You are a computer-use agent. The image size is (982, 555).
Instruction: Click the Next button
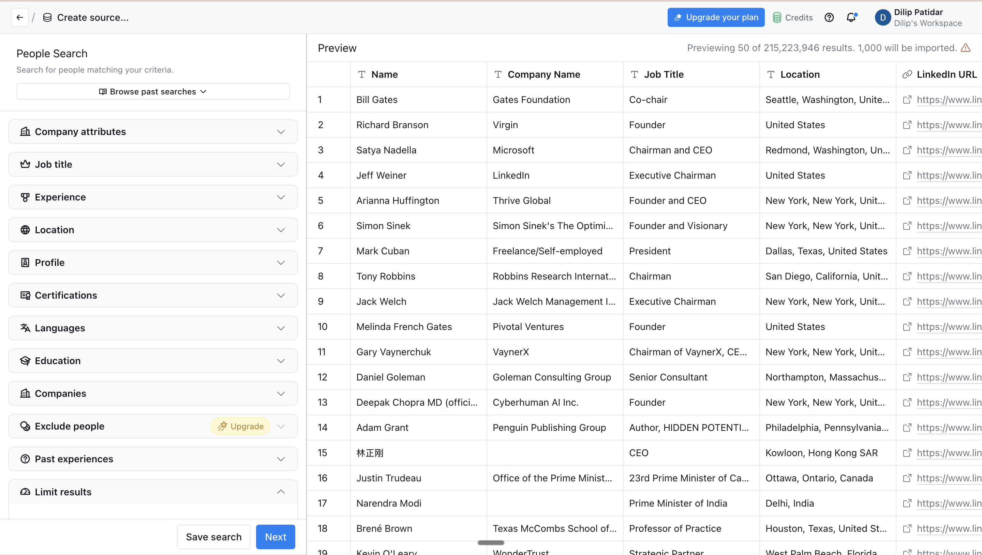(x=275, y=537)
